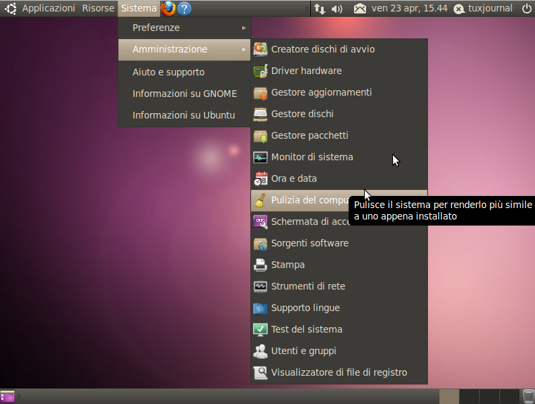Click the Test del sistema checkmark icon
The image size is (535, 404).
click(x=260, y=329)
